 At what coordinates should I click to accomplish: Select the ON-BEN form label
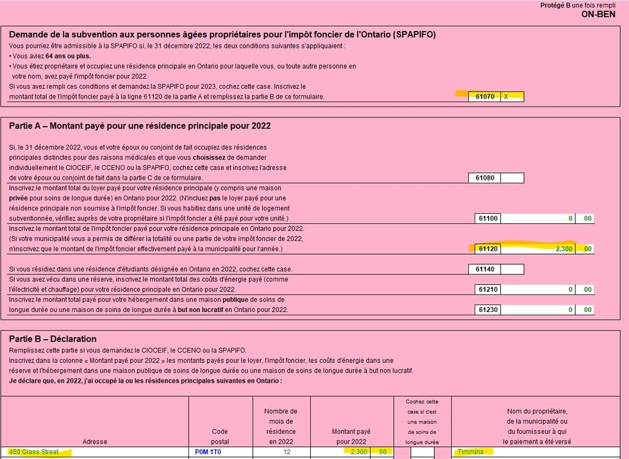pos(598,15)
